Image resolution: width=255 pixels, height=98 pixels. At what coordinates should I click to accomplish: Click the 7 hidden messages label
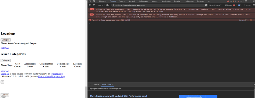[x=248, y=5]
